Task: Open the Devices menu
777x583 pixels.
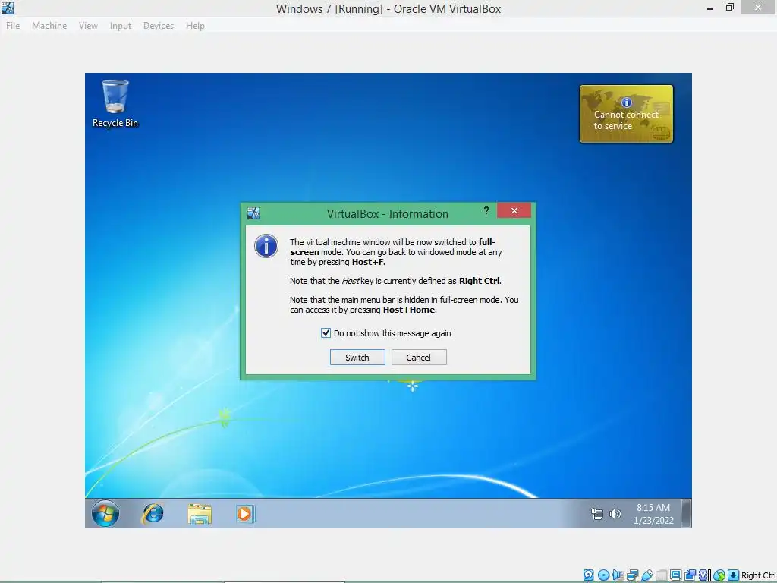Action: [x=159, y=26]
